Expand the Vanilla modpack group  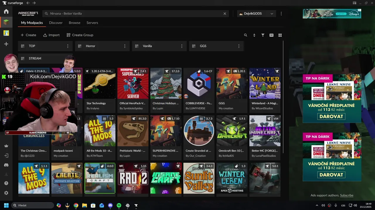[159, 46]
